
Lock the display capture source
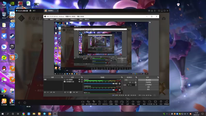(82, 80)
